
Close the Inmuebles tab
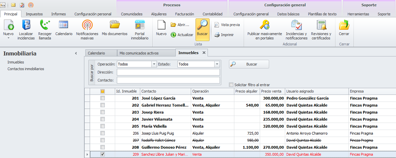(x=204, y=53)
